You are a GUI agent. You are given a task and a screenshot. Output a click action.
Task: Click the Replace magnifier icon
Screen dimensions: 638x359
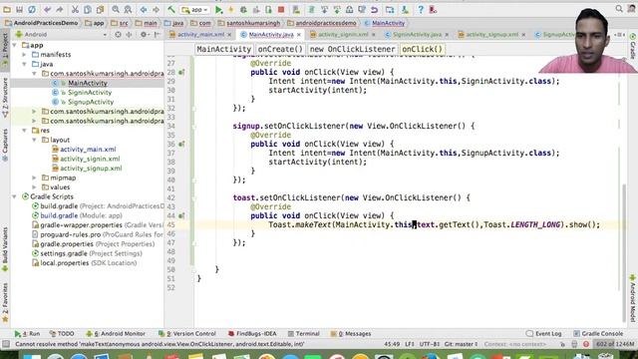pyautogui.click(x=128, y=9)
